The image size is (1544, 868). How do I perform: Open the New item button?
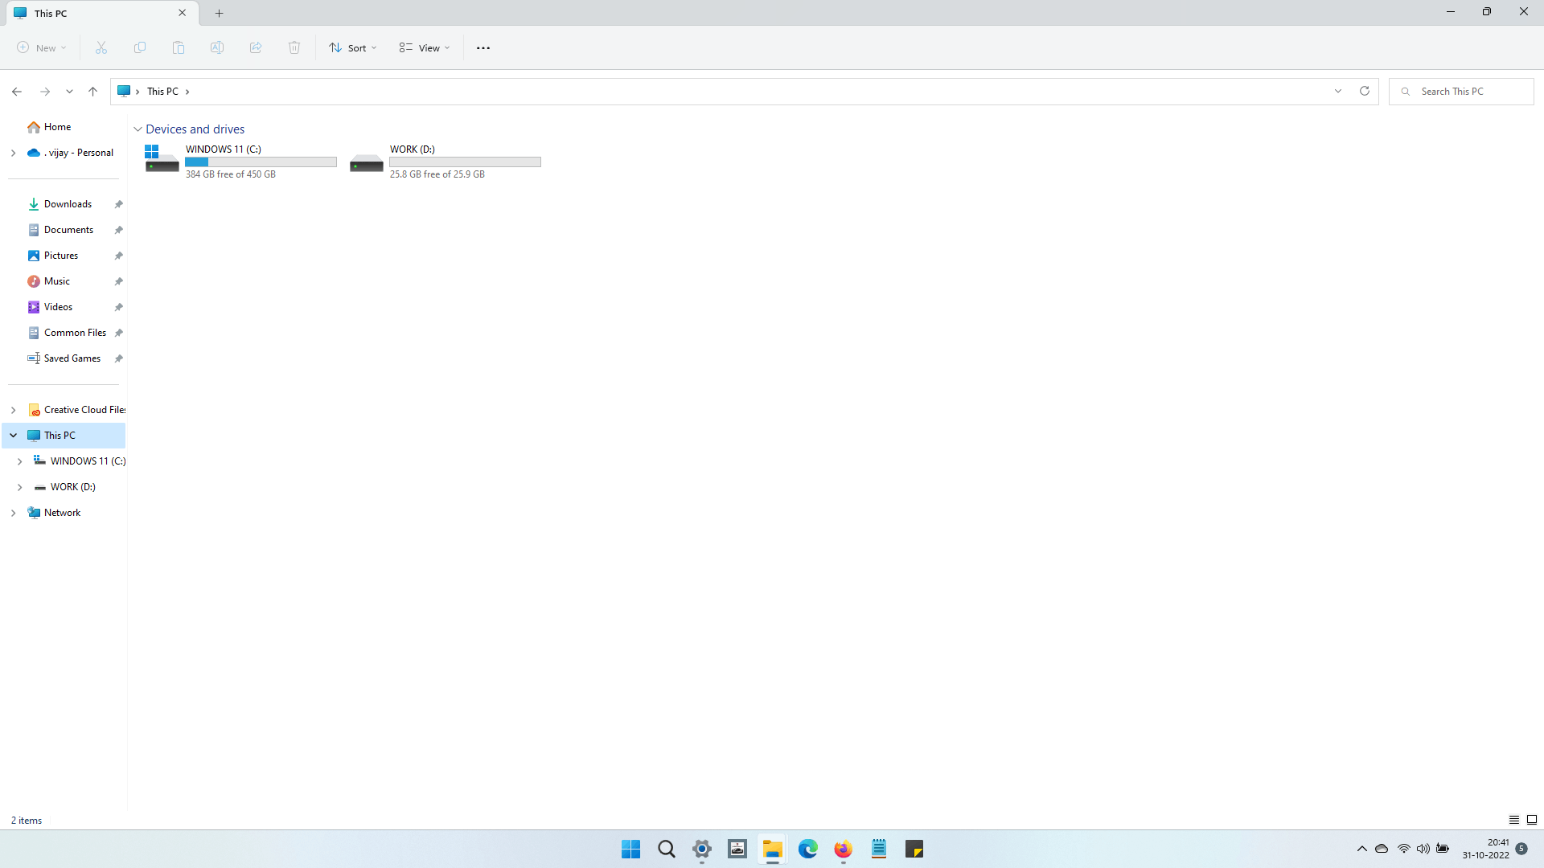pos(42,48)
